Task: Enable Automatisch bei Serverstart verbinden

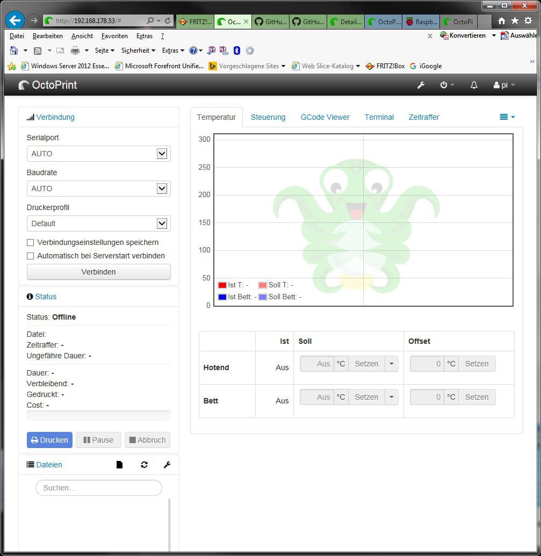Action: point(31,256)
